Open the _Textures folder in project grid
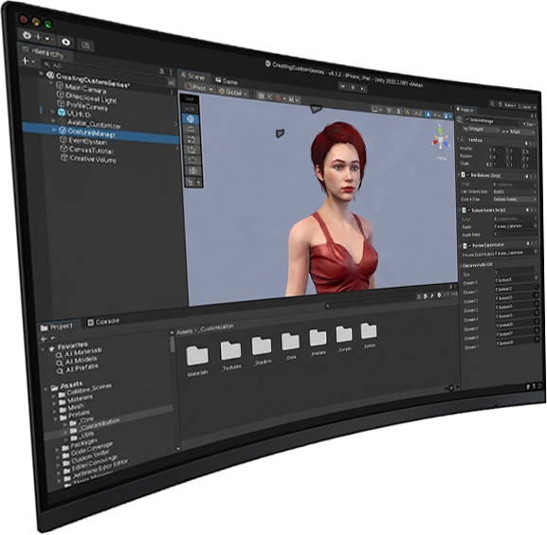 tap(231, 350)
